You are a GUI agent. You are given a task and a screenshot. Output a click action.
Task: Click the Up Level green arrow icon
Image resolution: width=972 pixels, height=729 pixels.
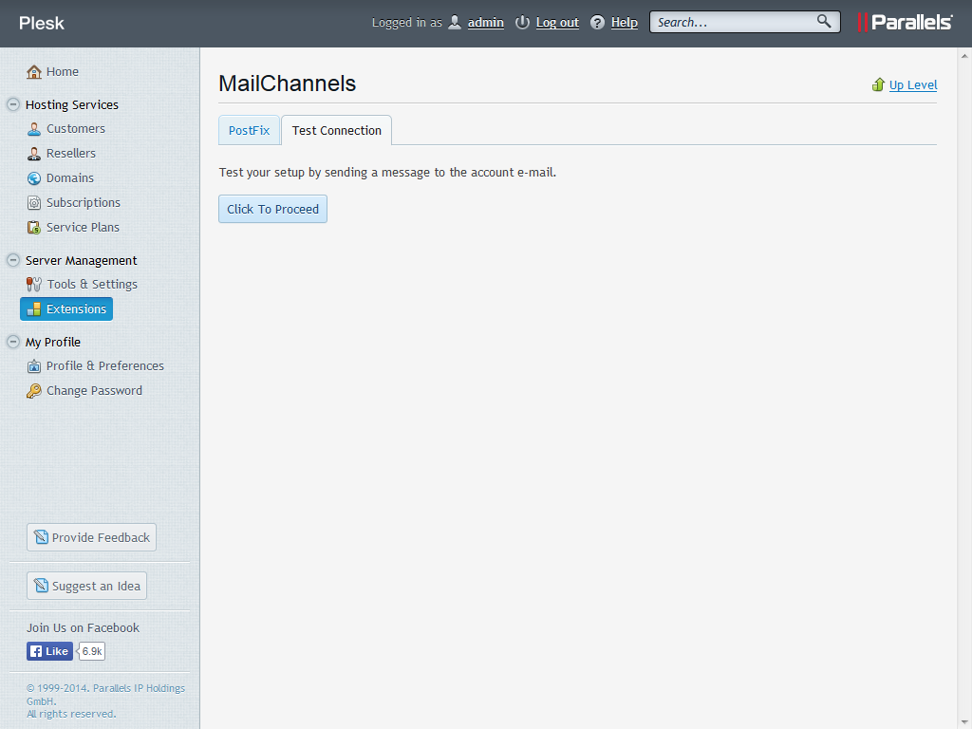pyautogui.click(x=878, y=84)
